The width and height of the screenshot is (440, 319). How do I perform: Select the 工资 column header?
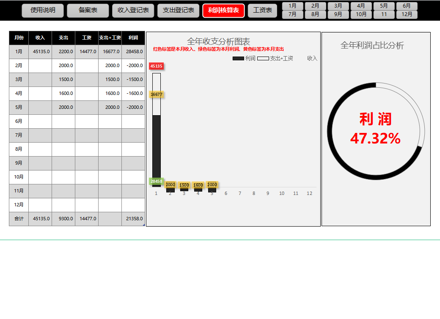(x=87, y=38)
